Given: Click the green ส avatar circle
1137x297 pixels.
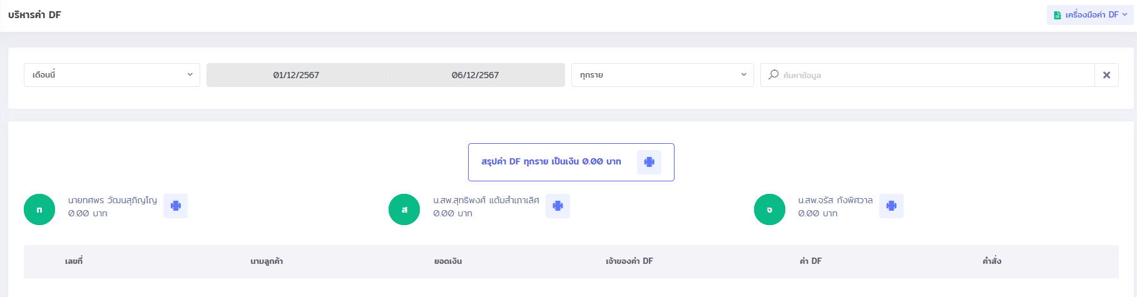Looking at the screenshot, I should click(x=404, y=209).
